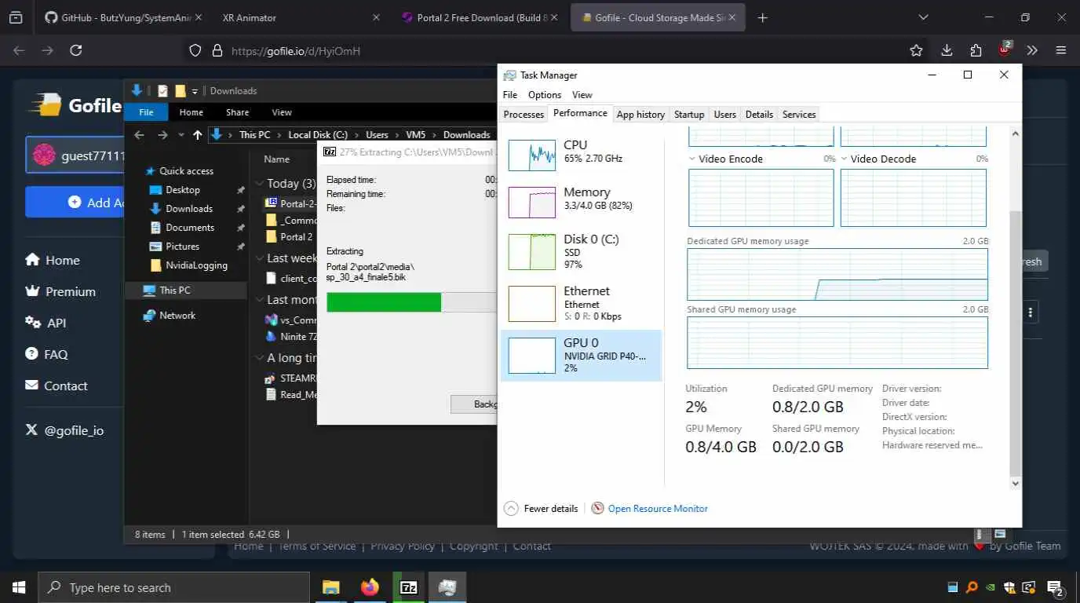Open the Gofile FAQ link
Screen dimensions: 1080x603
46,354
